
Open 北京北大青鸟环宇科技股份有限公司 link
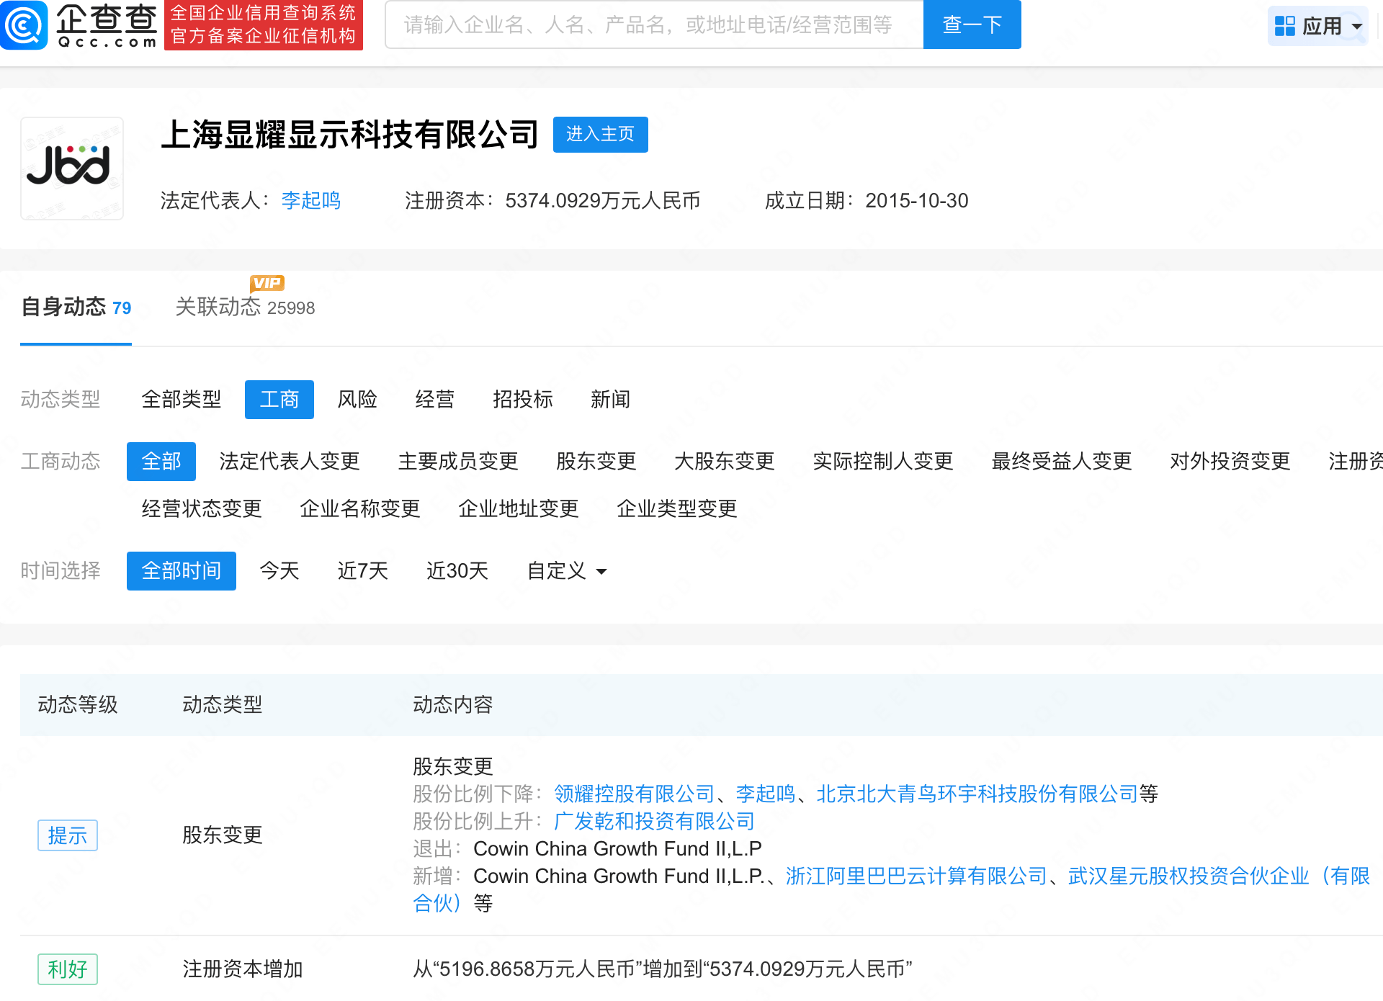pos(977,794)
